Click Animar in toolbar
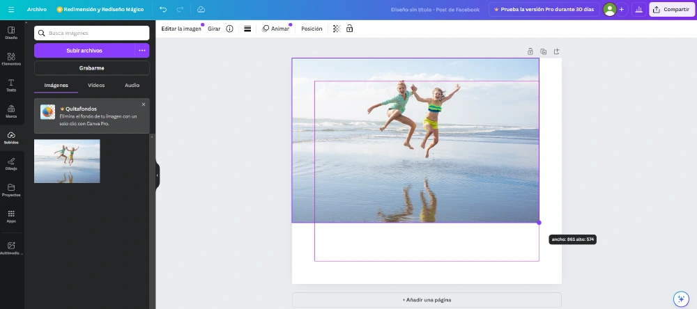697x309 pixels. pos(275,29)
